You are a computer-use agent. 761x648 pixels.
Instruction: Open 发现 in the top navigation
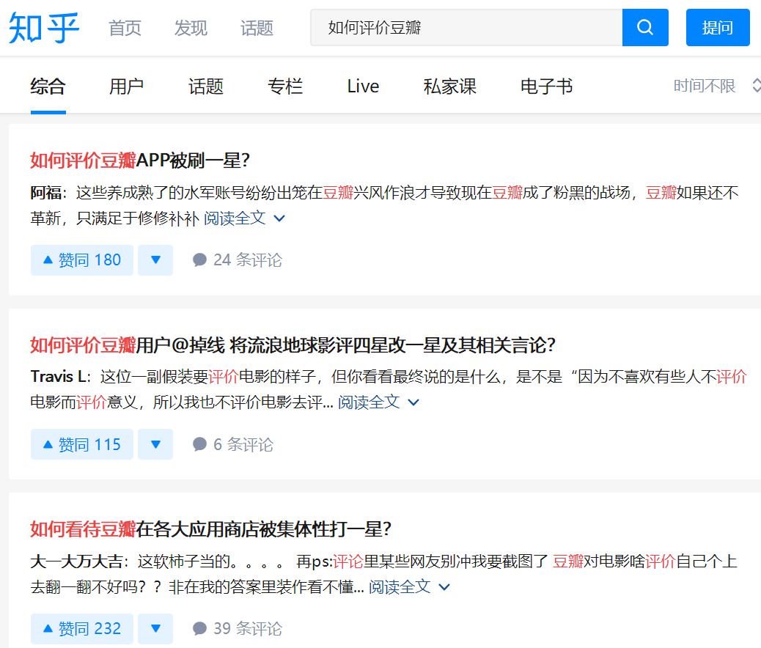coord(189,28)
